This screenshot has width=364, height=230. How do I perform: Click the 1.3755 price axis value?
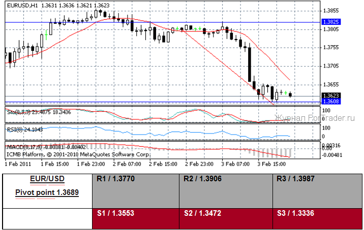331,48
